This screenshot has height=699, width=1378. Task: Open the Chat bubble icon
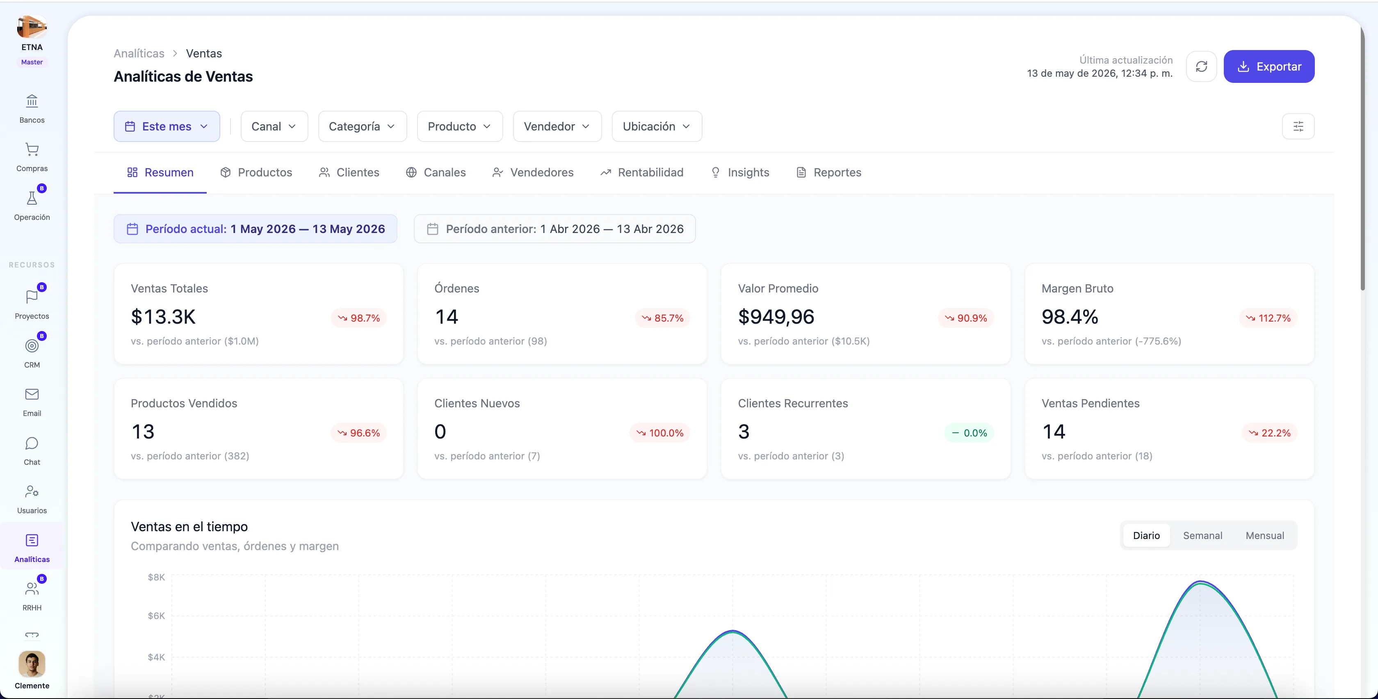point(32,443)
